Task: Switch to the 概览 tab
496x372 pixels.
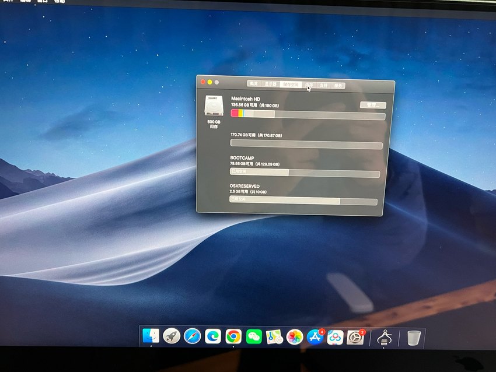Action: coord(254,83)
